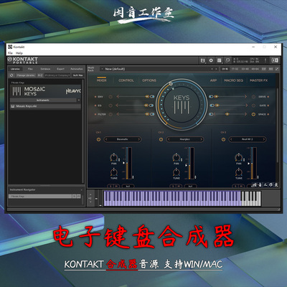
Task: Click the previous multi arrow
Action: click(212, 69)
